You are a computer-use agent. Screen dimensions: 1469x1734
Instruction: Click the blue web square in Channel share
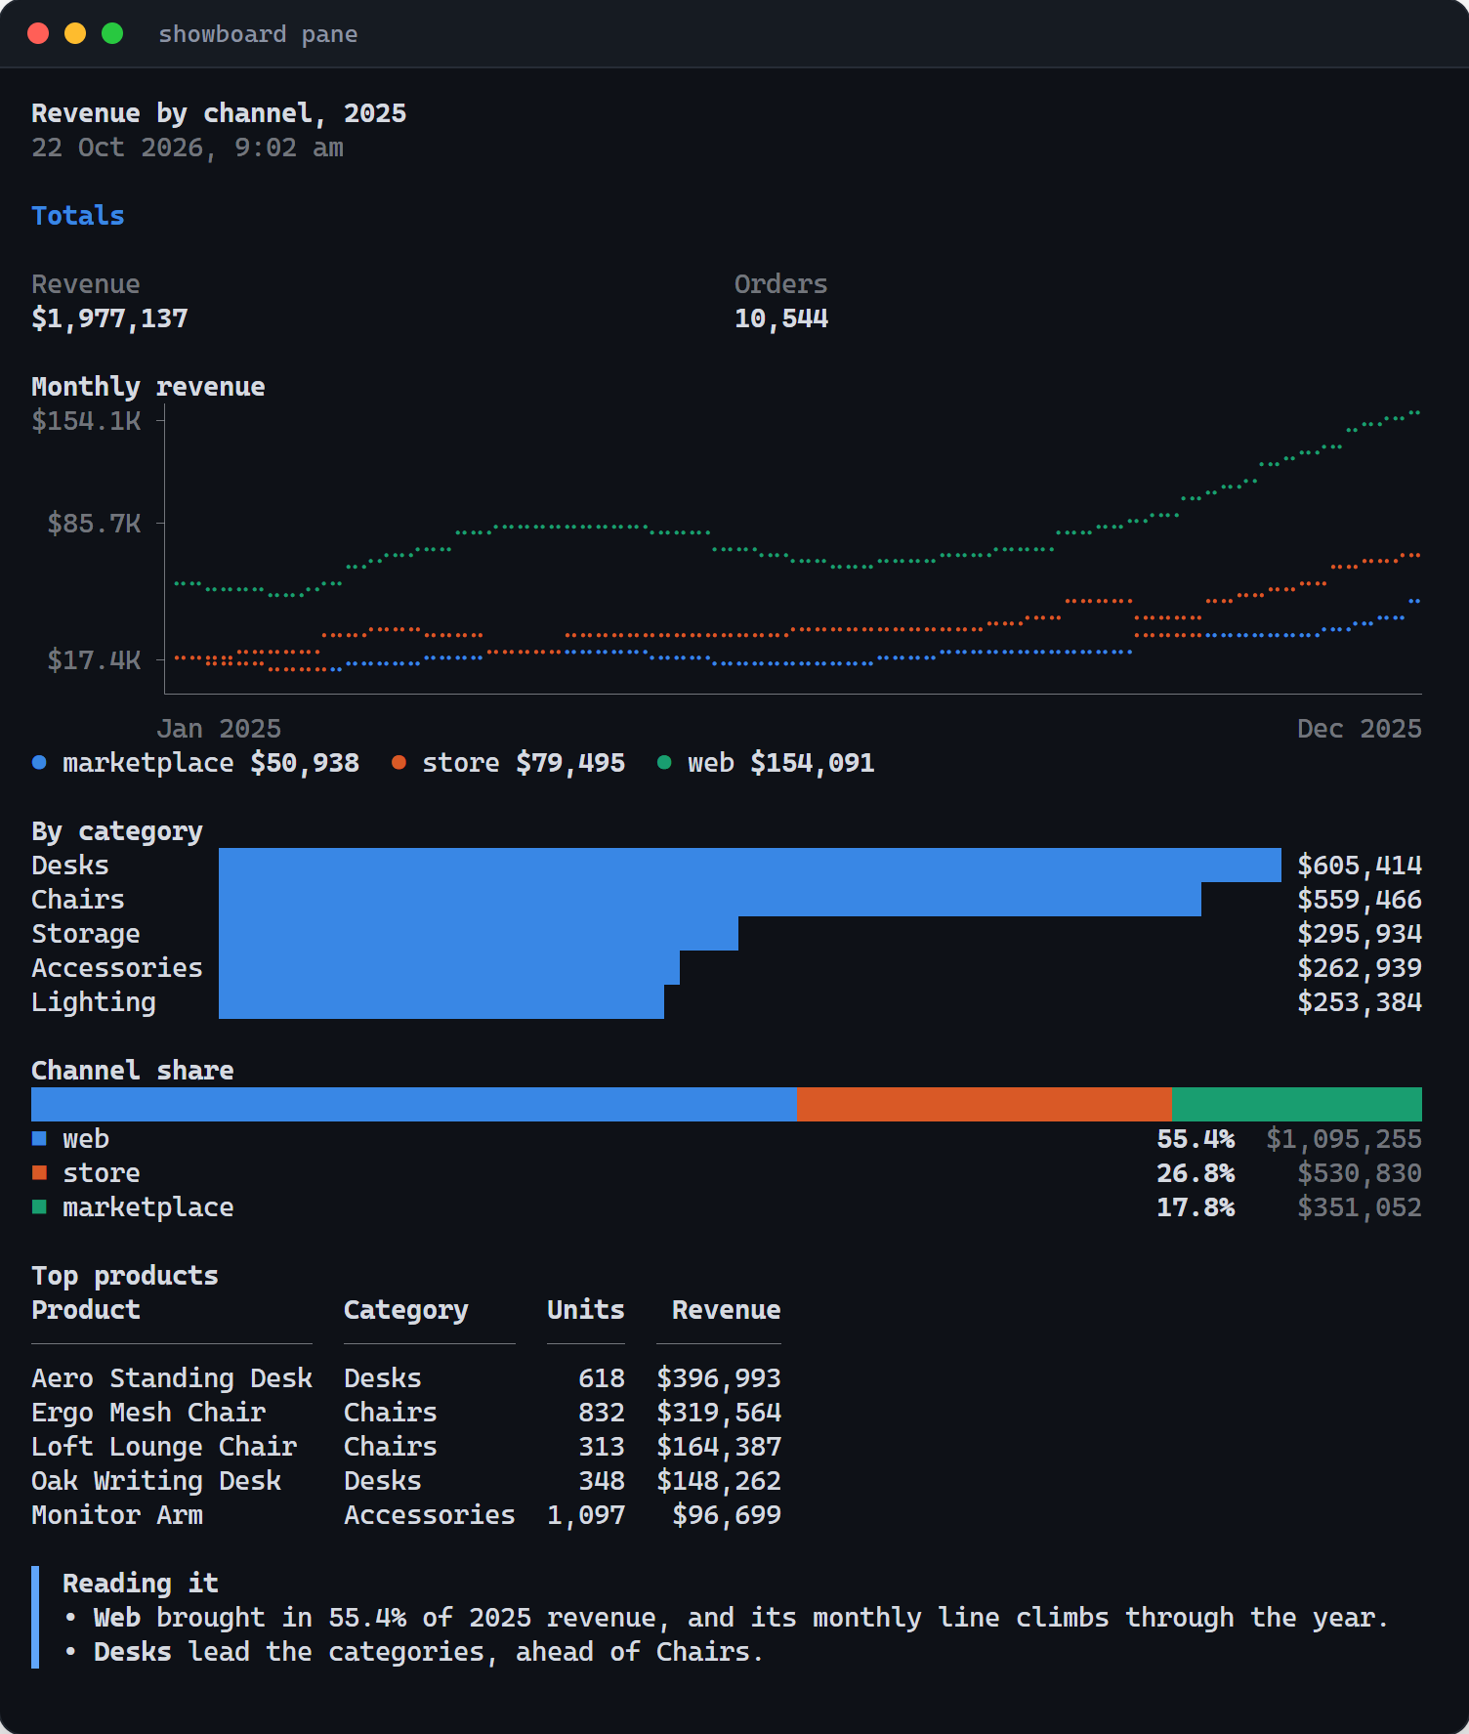tap(39, 1139)
